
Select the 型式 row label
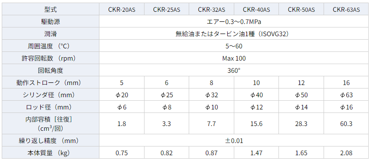(x=50, y=10)
